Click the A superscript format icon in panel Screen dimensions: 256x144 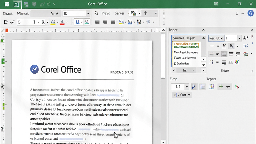click(x=245, y=38)
